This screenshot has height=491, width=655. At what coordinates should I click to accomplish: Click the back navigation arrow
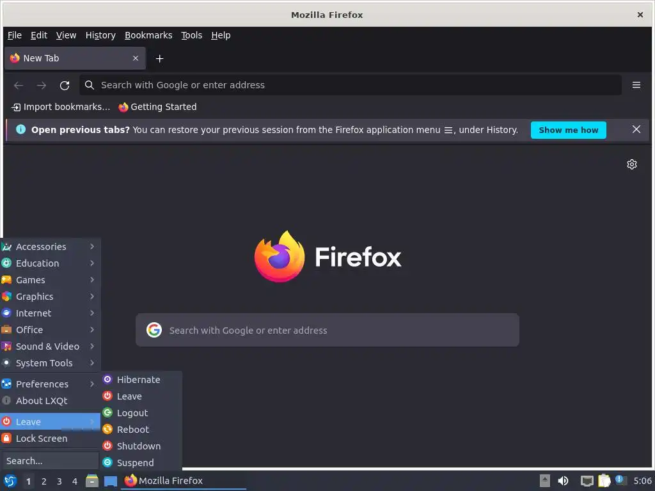click(19, 85)
